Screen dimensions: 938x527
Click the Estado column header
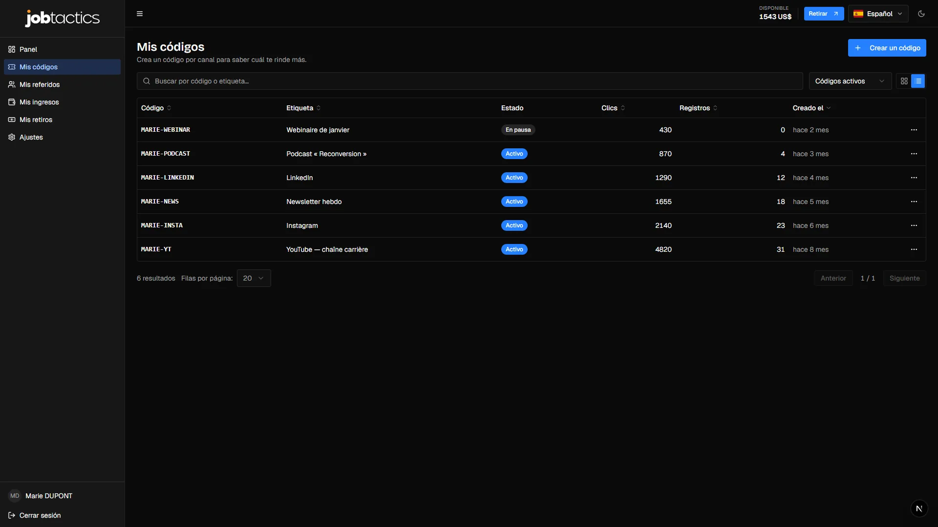[512, 108]
